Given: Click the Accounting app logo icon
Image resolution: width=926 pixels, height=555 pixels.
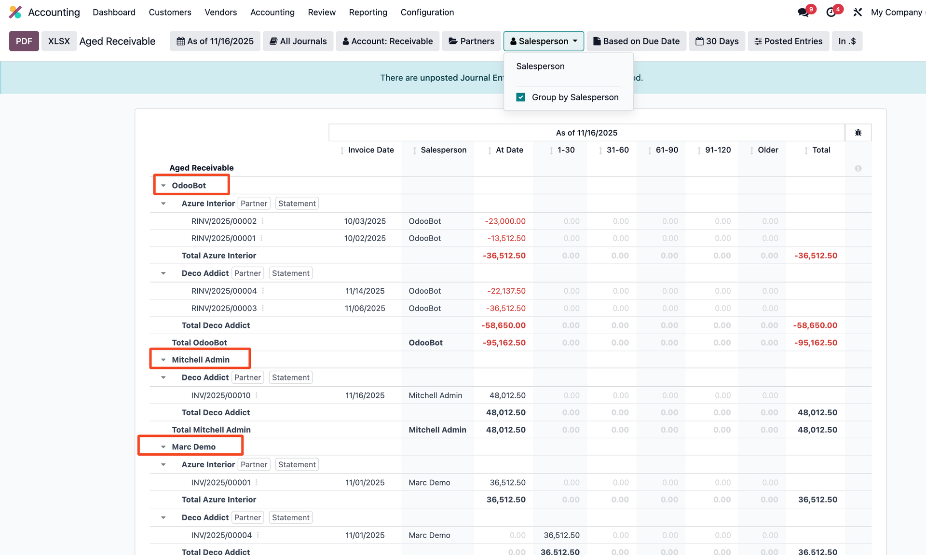Looking at the screenshot, I should [x=15, y=12].
